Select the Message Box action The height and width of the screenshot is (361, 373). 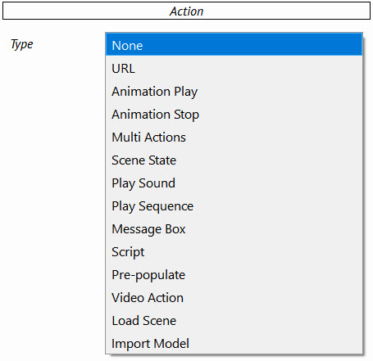(x=234, y=228)
